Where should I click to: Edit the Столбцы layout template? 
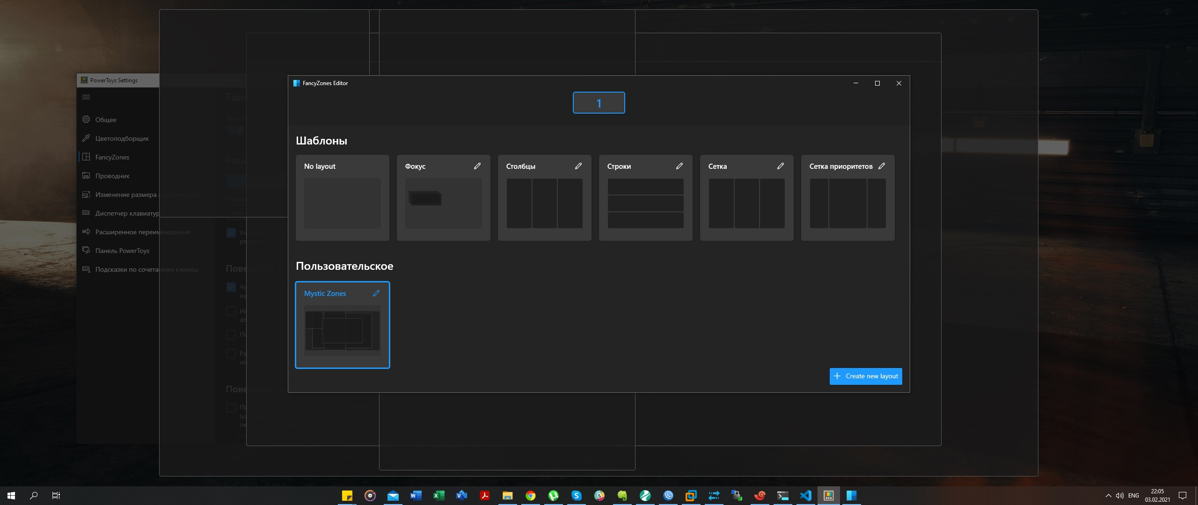578,166
